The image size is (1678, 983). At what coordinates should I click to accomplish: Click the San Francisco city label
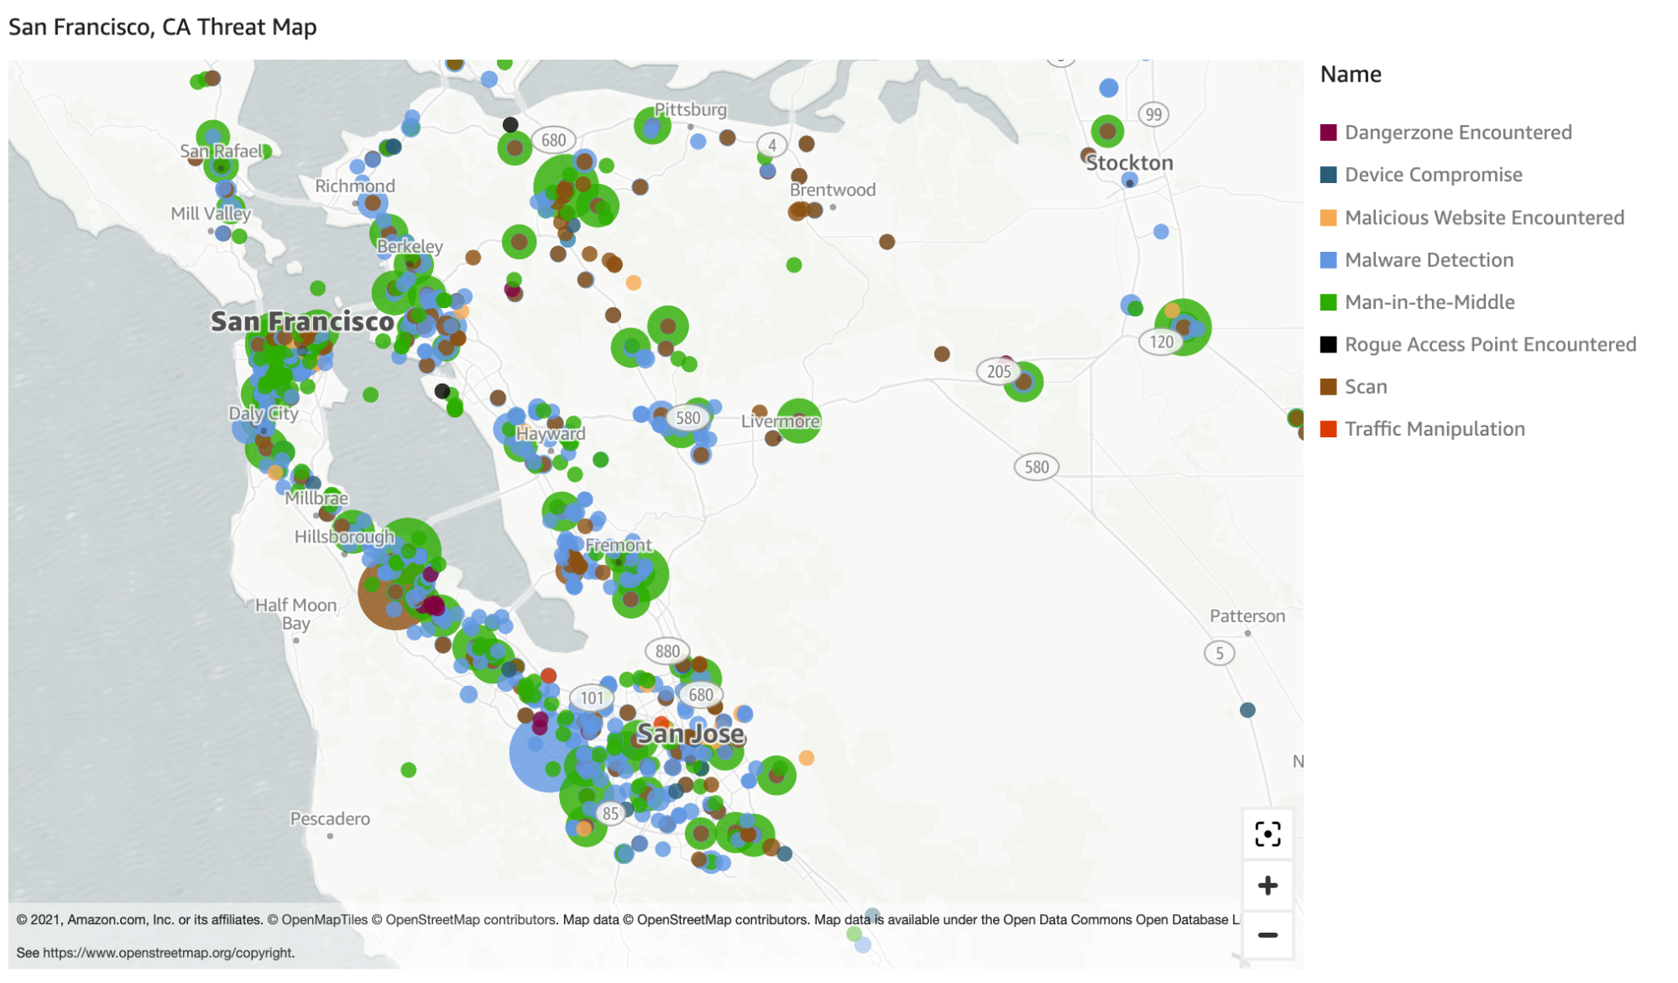[302, 322]
